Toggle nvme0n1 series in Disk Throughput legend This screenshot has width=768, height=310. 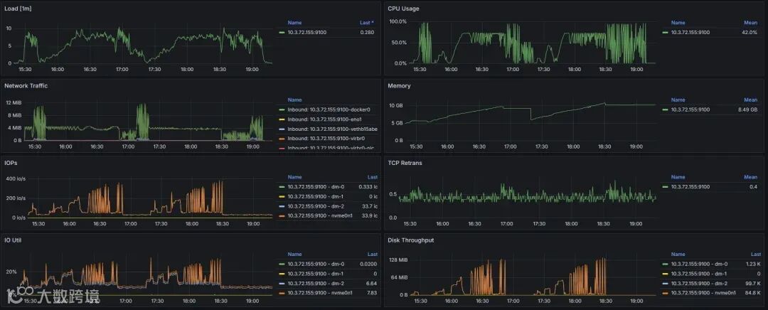point(703,293)
